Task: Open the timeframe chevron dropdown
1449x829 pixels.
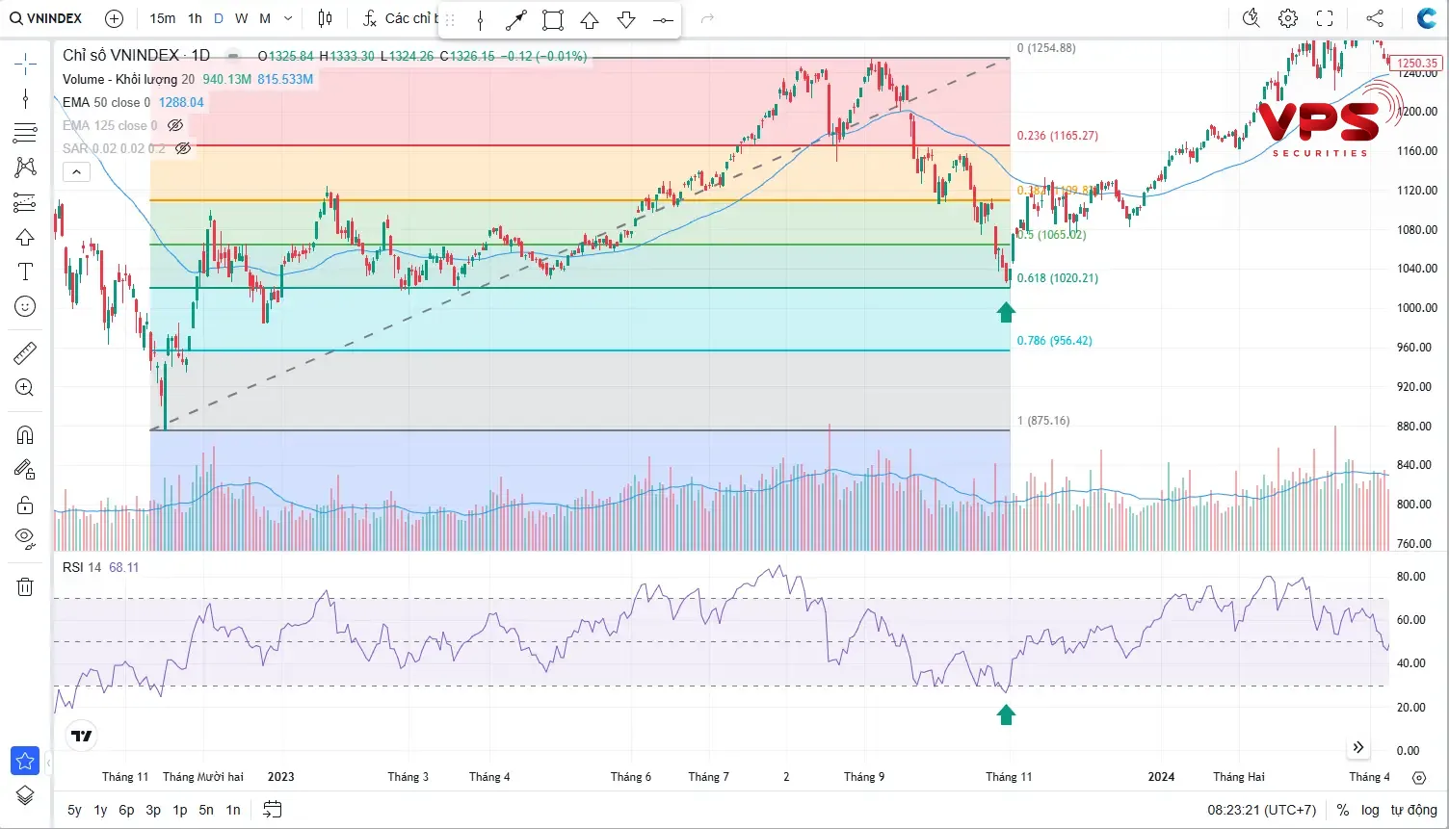Action: point(286,17)
